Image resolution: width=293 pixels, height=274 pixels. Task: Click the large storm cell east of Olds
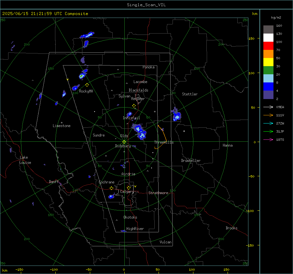(x=140, y=132)
